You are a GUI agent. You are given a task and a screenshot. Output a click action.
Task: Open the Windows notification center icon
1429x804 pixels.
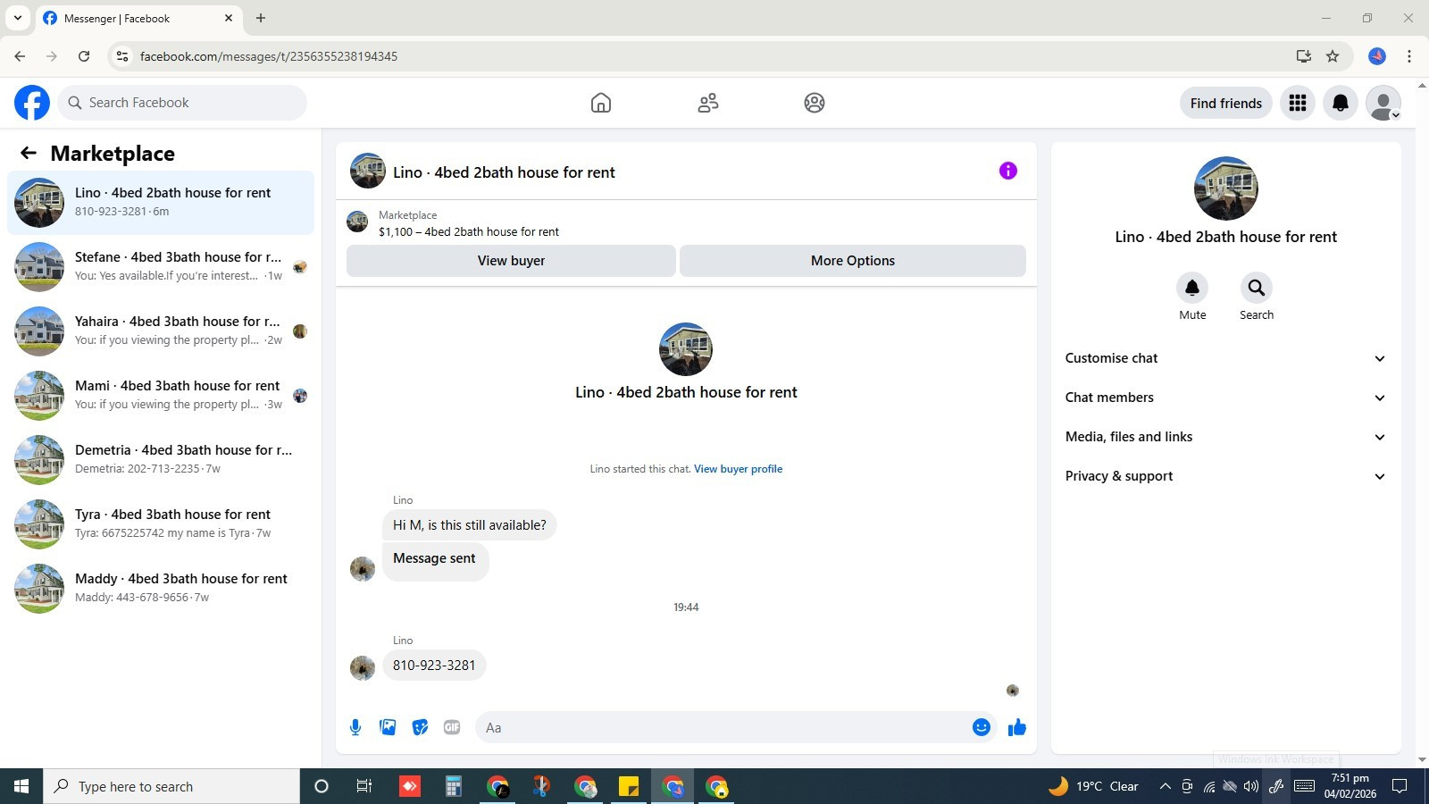[x=1400, y=786]
